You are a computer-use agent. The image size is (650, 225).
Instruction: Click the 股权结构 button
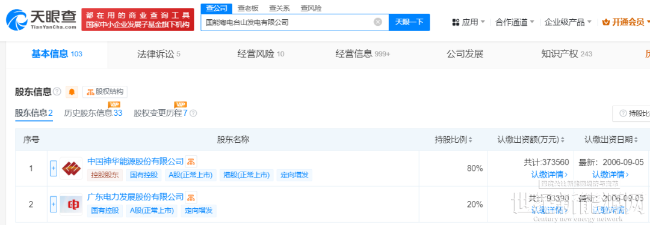tap(105, 92)
